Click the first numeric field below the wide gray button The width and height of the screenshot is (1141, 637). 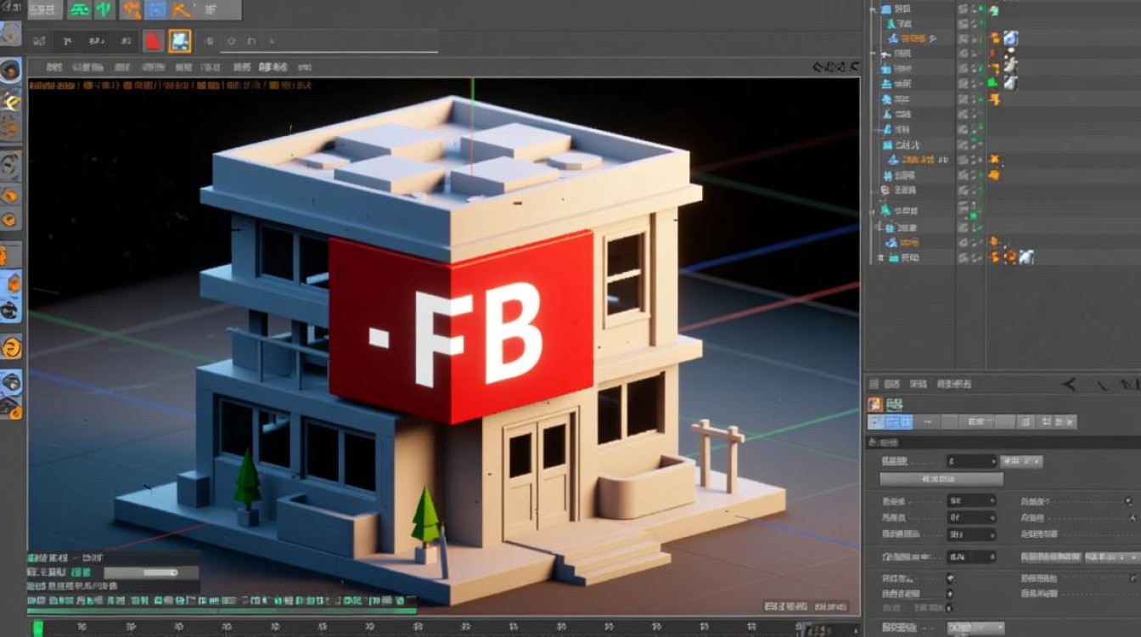(971, 500)
